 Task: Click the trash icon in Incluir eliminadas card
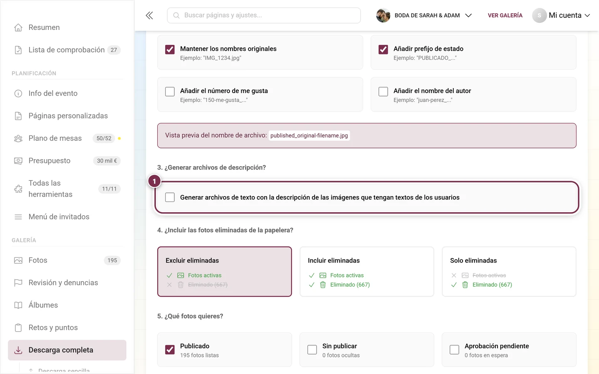coord(323,285)
